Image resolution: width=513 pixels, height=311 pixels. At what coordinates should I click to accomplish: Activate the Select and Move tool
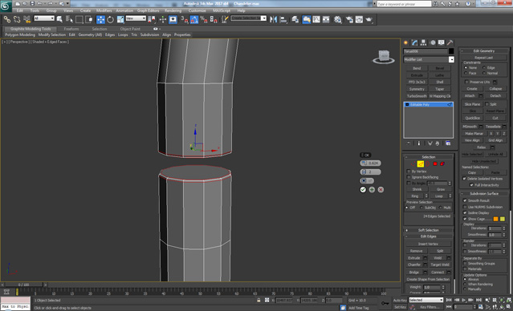[100, 19]
